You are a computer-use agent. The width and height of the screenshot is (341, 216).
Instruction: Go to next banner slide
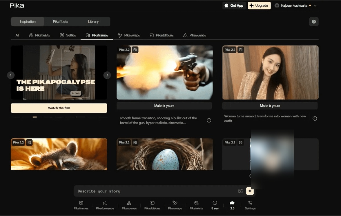point(107,75)
